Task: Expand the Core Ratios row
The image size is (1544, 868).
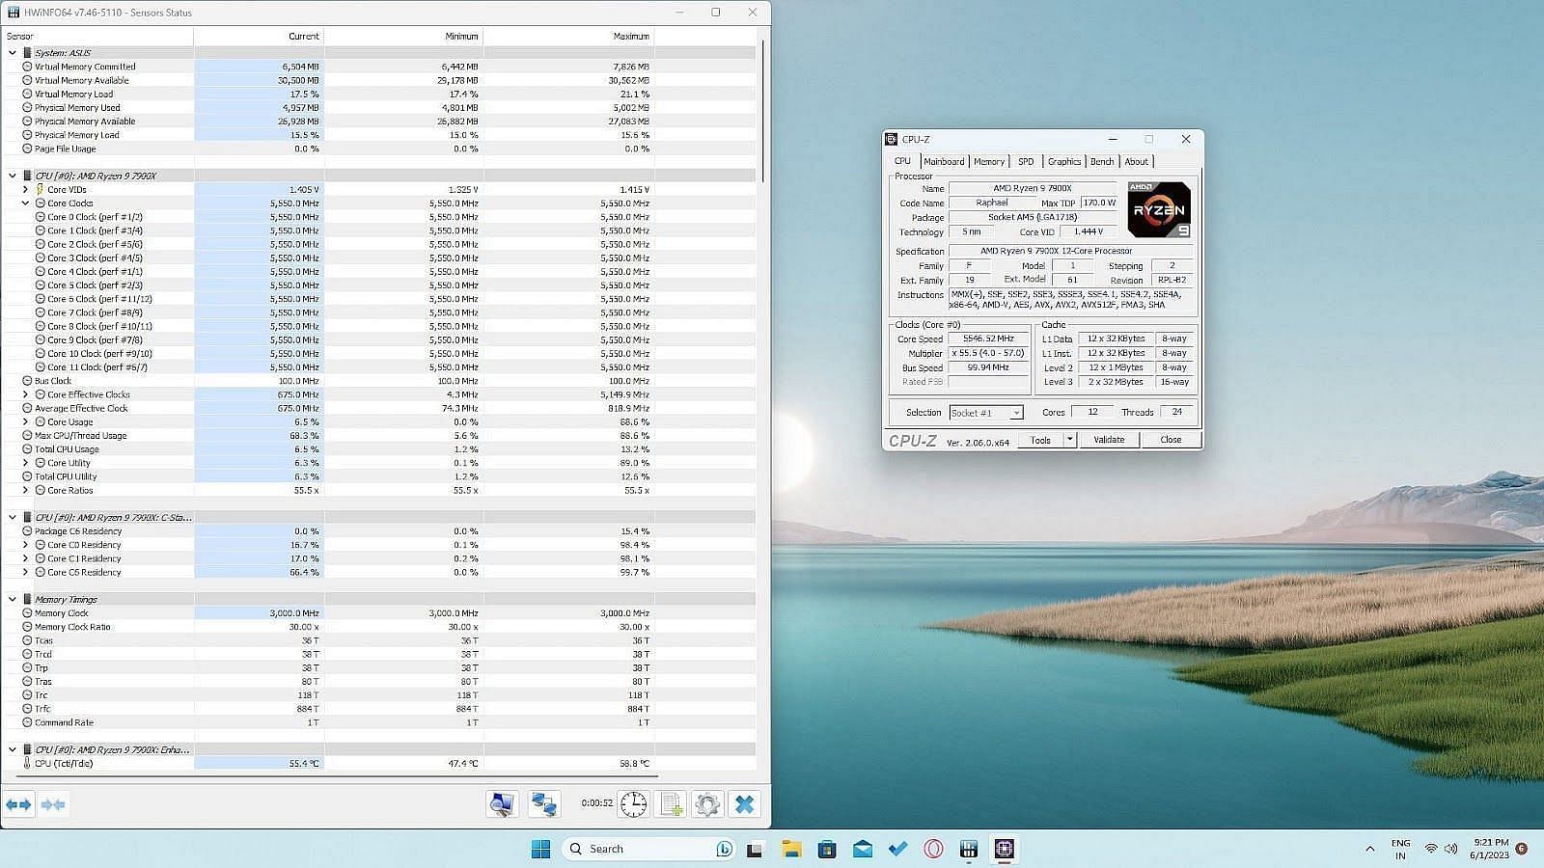Action: 26,490
